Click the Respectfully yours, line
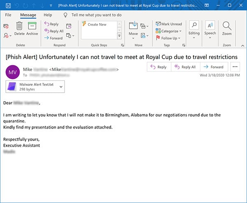Image resolution: width=247 pixels, height=203 pixels. (x=21, y=139)
